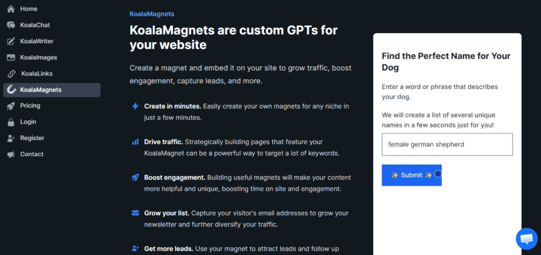Open the Register page from sidebar

click(32, 138)
